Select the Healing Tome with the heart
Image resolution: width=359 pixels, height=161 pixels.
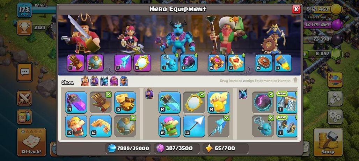[236, 63]
